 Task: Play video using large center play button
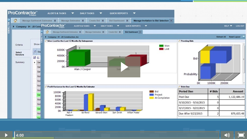tap(124, 67)
